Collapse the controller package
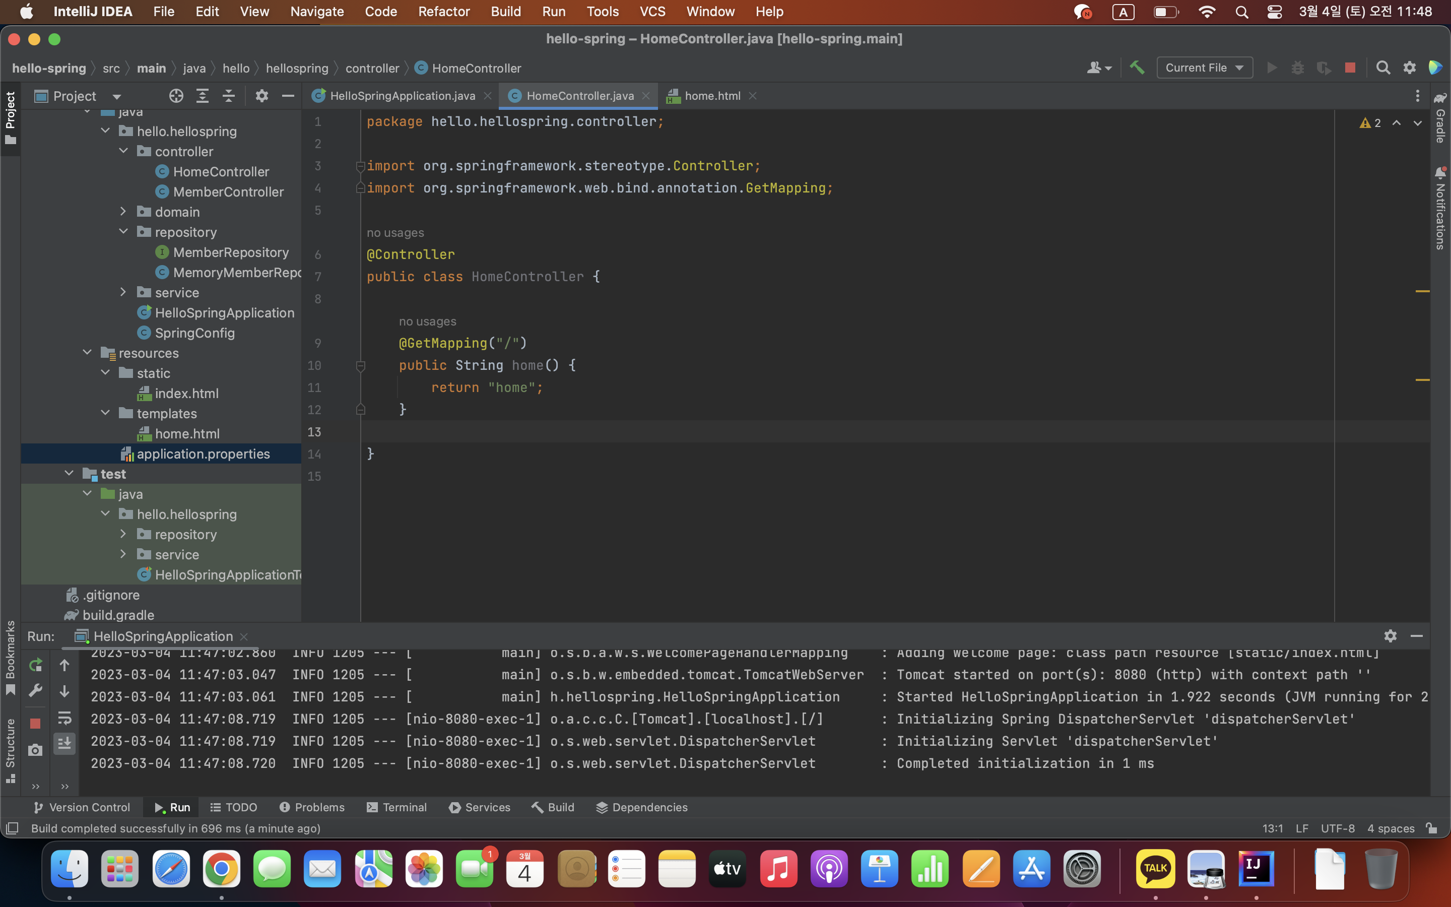 (x=123, y=151)
